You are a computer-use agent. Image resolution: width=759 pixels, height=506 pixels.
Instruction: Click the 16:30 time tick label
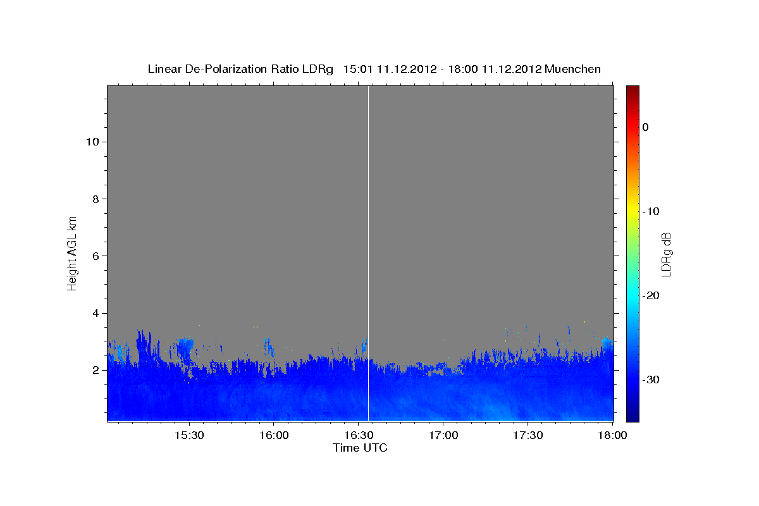point(358,435)
